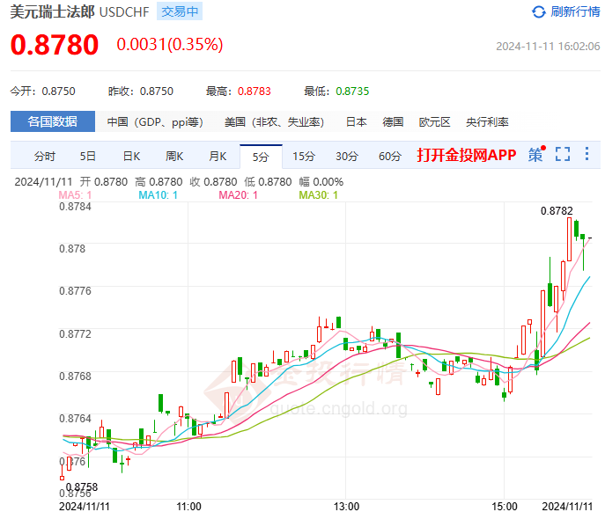Select the 各国数据 tab
The image size is (605, 512).
[x=53, y=121]
